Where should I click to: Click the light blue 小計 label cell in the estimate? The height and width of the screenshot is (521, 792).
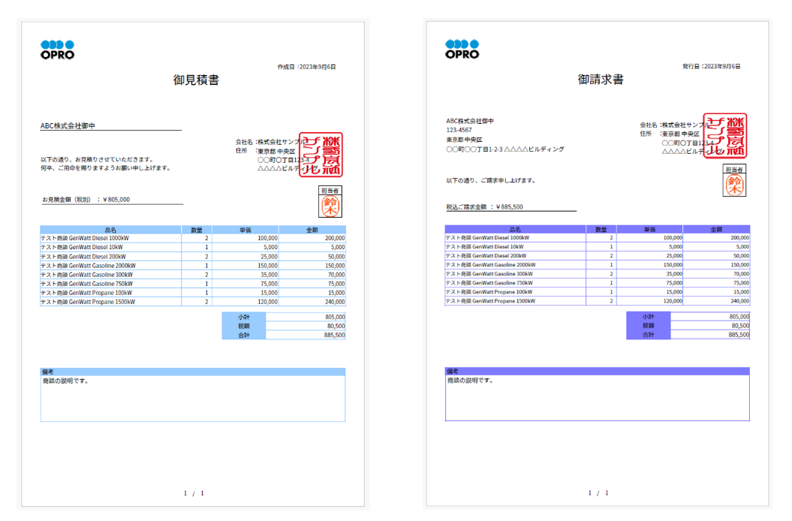point(243,318)
